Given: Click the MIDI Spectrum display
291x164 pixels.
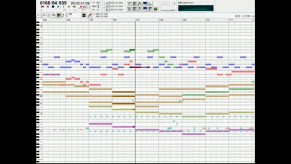Looking at the screenshot, I should click(x=196, y=8).
